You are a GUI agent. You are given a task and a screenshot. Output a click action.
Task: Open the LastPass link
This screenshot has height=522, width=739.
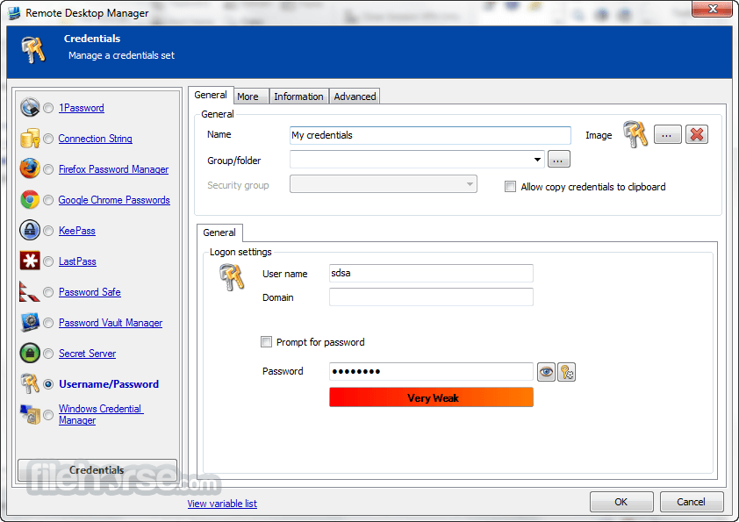(77, 261)
